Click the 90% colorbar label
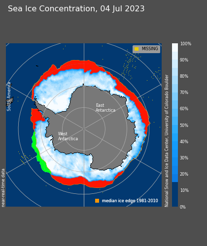 point(184,60)
